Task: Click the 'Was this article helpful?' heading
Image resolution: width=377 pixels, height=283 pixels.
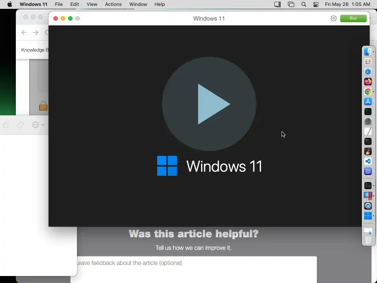Action: coord(194,234)
